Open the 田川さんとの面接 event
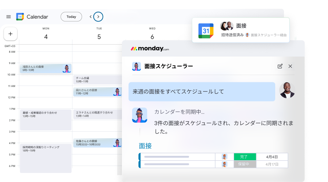Image resolution: width=328 pixels, height=182 pixels. [x=98, y=92]
